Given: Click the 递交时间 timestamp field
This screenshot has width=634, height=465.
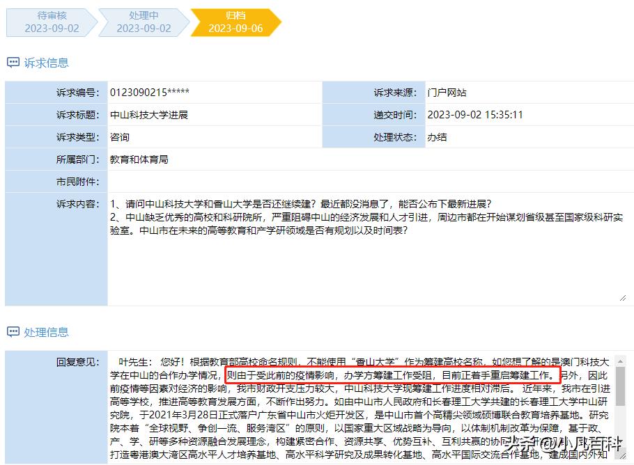Looking at the screenshot, I should (525, 115).
